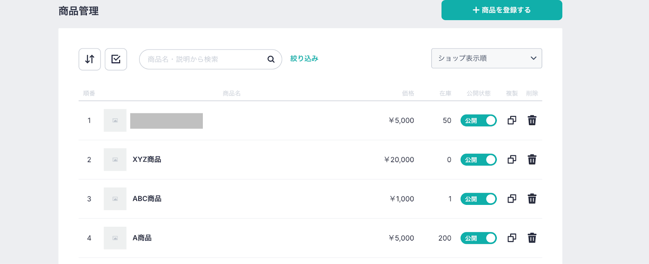This screenshot has height=264, width=649.
Task: Click trash icon for product row 1
Action: point(532,120)
